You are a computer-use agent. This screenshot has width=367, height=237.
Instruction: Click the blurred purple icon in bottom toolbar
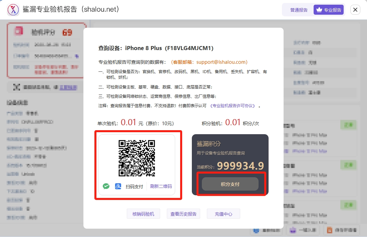pyautogui.click(x=293, y=230)
